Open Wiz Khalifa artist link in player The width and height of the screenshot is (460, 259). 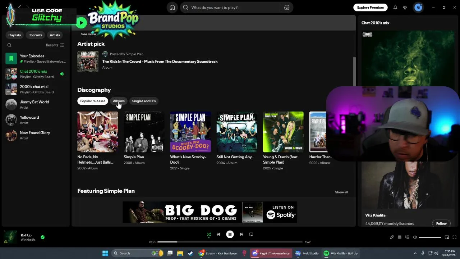(x=28, y=240)
